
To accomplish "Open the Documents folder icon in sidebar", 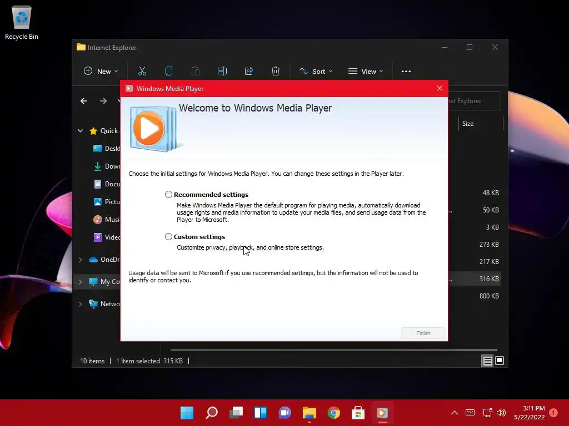I will coord(98,184).
